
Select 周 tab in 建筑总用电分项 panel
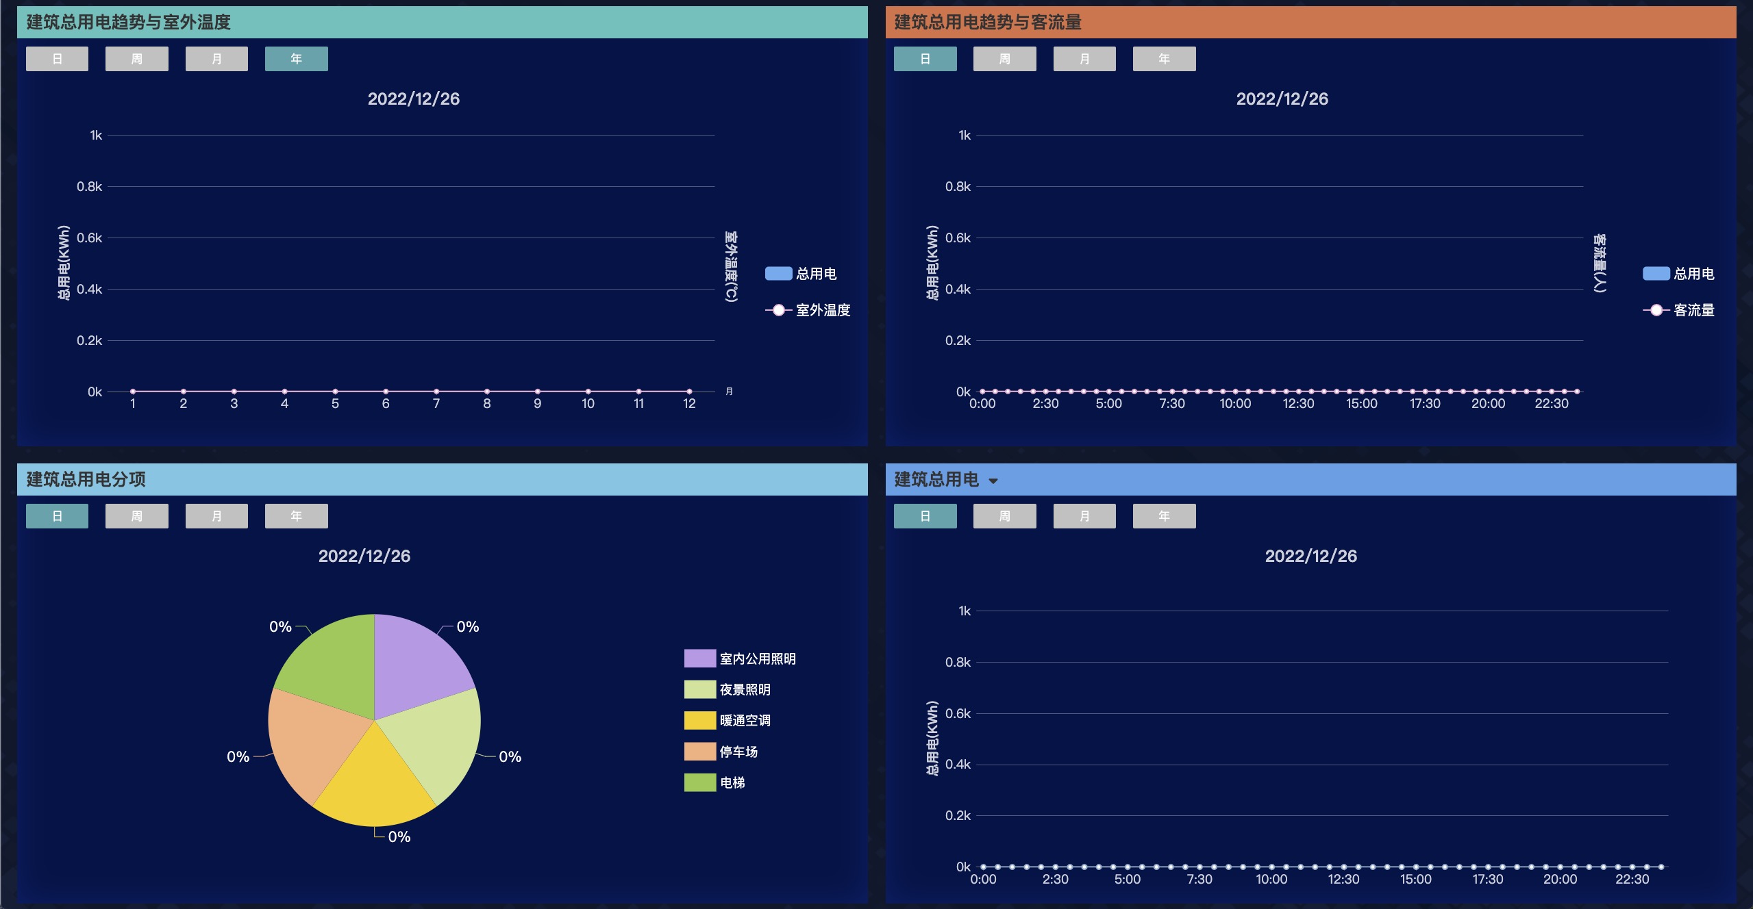point(137,516)
